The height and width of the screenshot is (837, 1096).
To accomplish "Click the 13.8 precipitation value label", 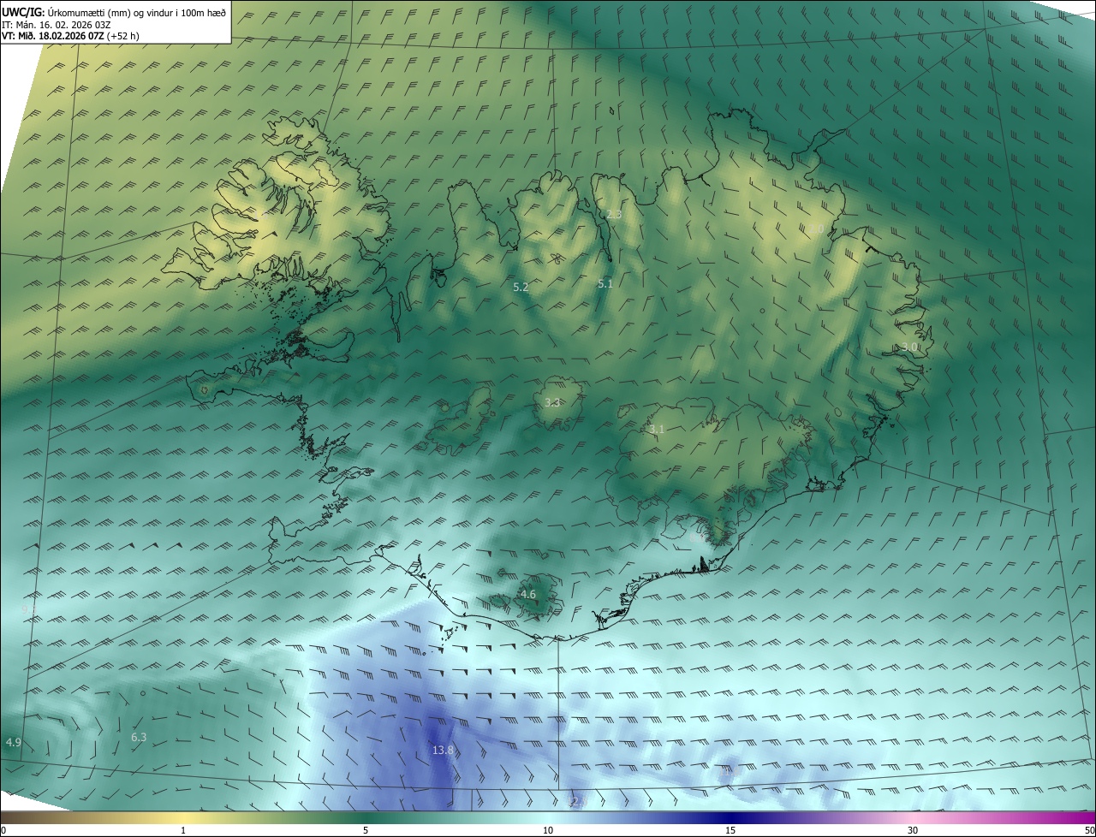I will point(443,751).
